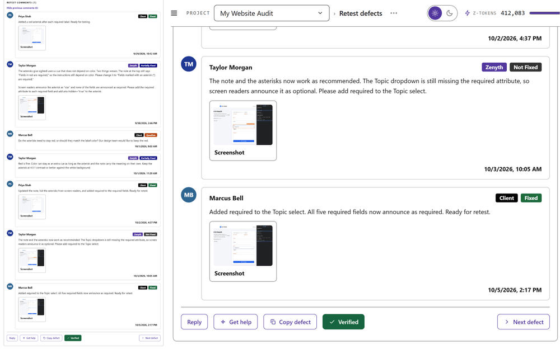Click the large Copy defect button

pyautogui.click(x=290, y=322)
